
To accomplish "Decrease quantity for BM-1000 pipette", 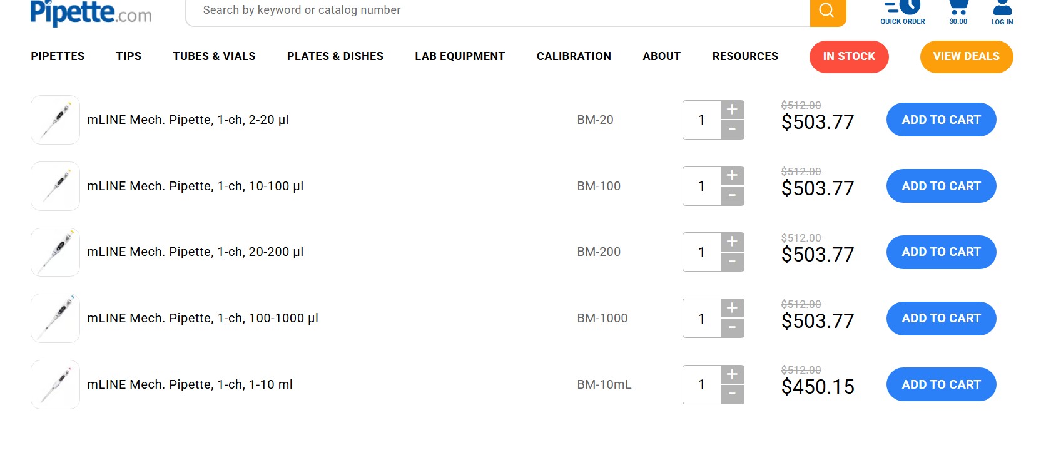I will click(x=732, y=328).
